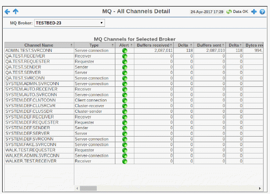Open Channel Name column menu arrow
The width and height of the screenshot is (270, 194).
[71, 45]
